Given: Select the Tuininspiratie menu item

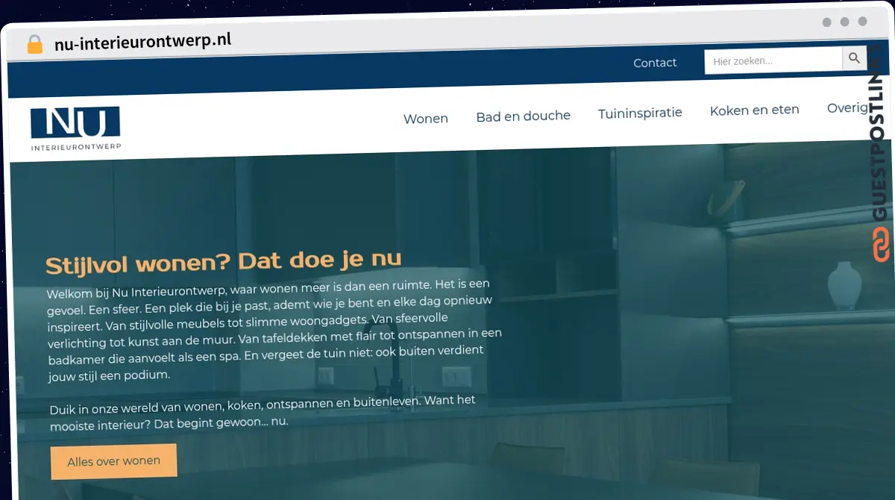Looking at the screenshot, I should (x=640, y=113).
